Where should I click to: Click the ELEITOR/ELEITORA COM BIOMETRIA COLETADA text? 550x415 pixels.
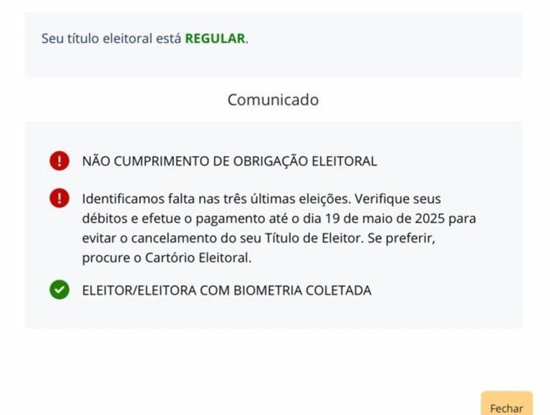coord(226,290)
